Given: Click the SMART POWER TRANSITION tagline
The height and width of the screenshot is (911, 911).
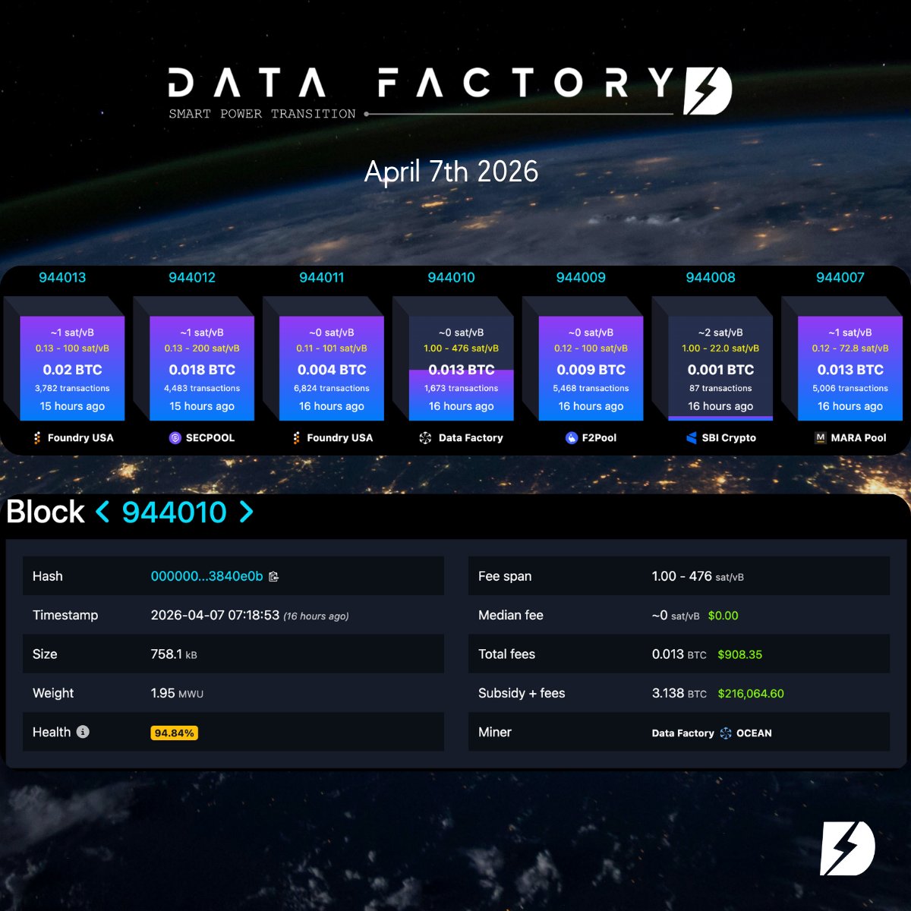Looking at the screenshot, I should pyautogui.click(x=262, y=114).
